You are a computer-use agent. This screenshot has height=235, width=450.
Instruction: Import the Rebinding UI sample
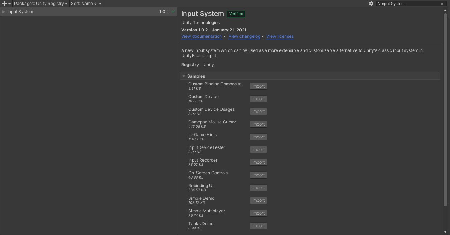tap(258, 188)
